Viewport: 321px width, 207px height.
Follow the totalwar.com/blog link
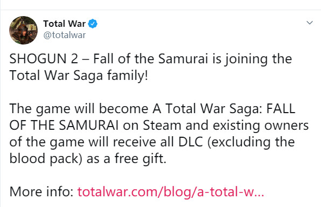(171, 192)
